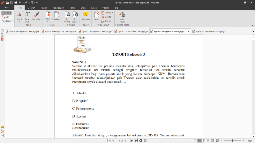Activate the Highlight tool
Image resolution: width=255 pixels, height=143 pixels.
(86, 16)
